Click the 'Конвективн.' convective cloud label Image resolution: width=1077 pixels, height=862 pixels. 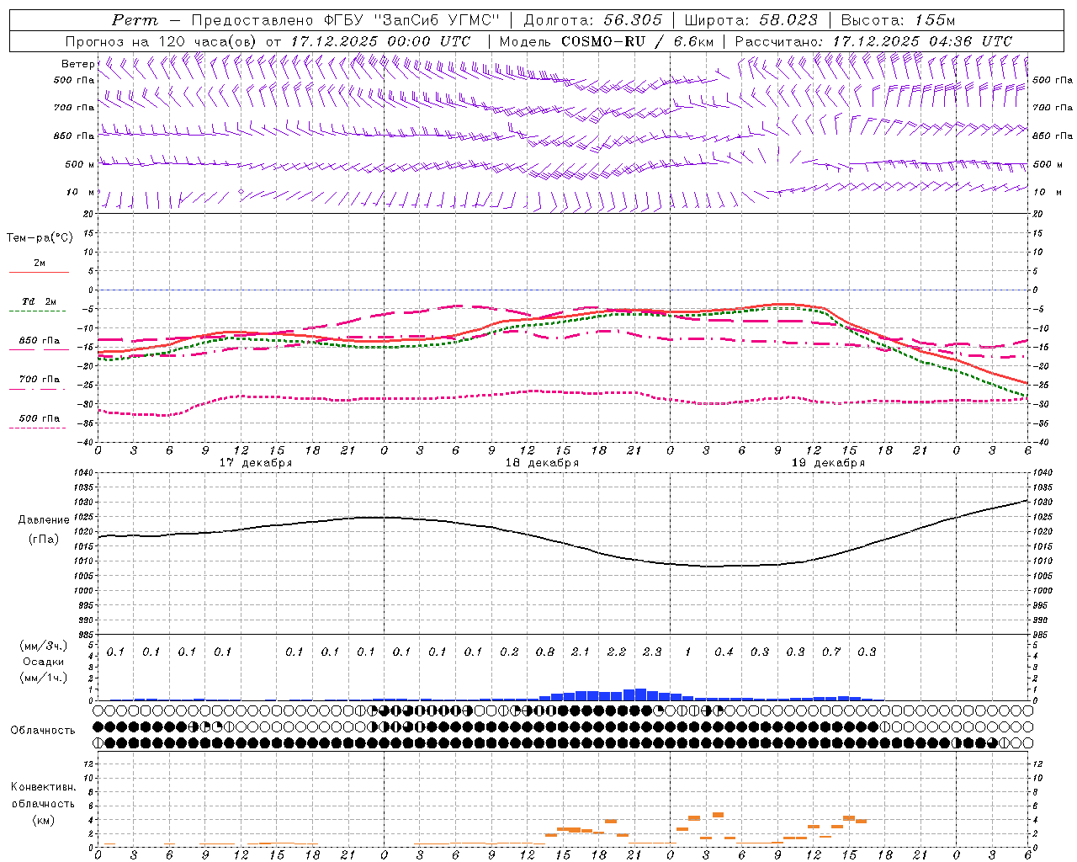[43, 787]
